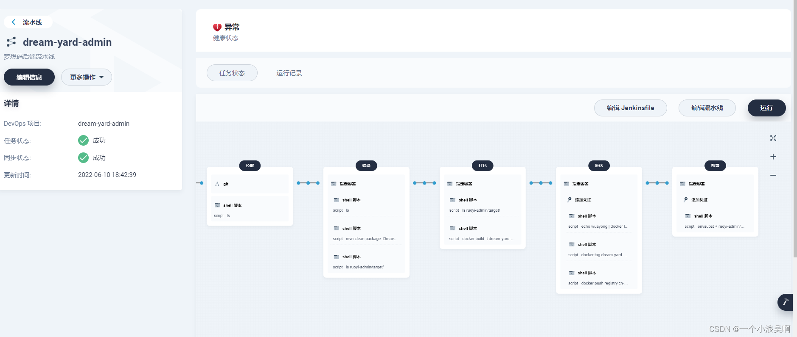Click shell icon above docker build script
Screen dimensions: 797x337
[452, 228]
